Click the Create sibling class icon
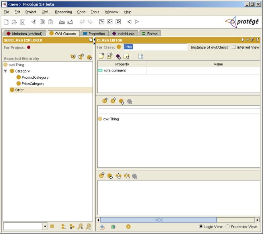Screen dimensions: 263x234 81,57
